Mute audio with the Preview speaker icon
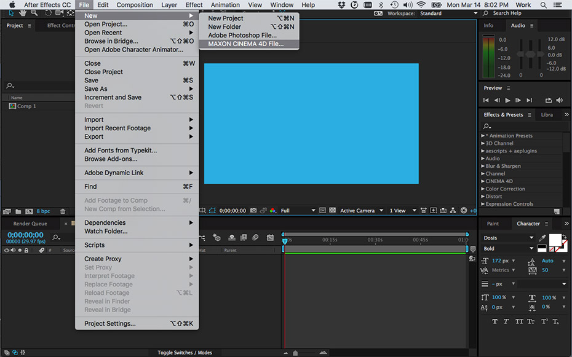This screenshot has width=572, height=357. 559,100
